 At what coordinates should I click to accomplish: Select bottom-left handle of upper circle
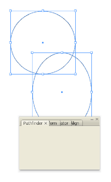[x=10, y=74]
